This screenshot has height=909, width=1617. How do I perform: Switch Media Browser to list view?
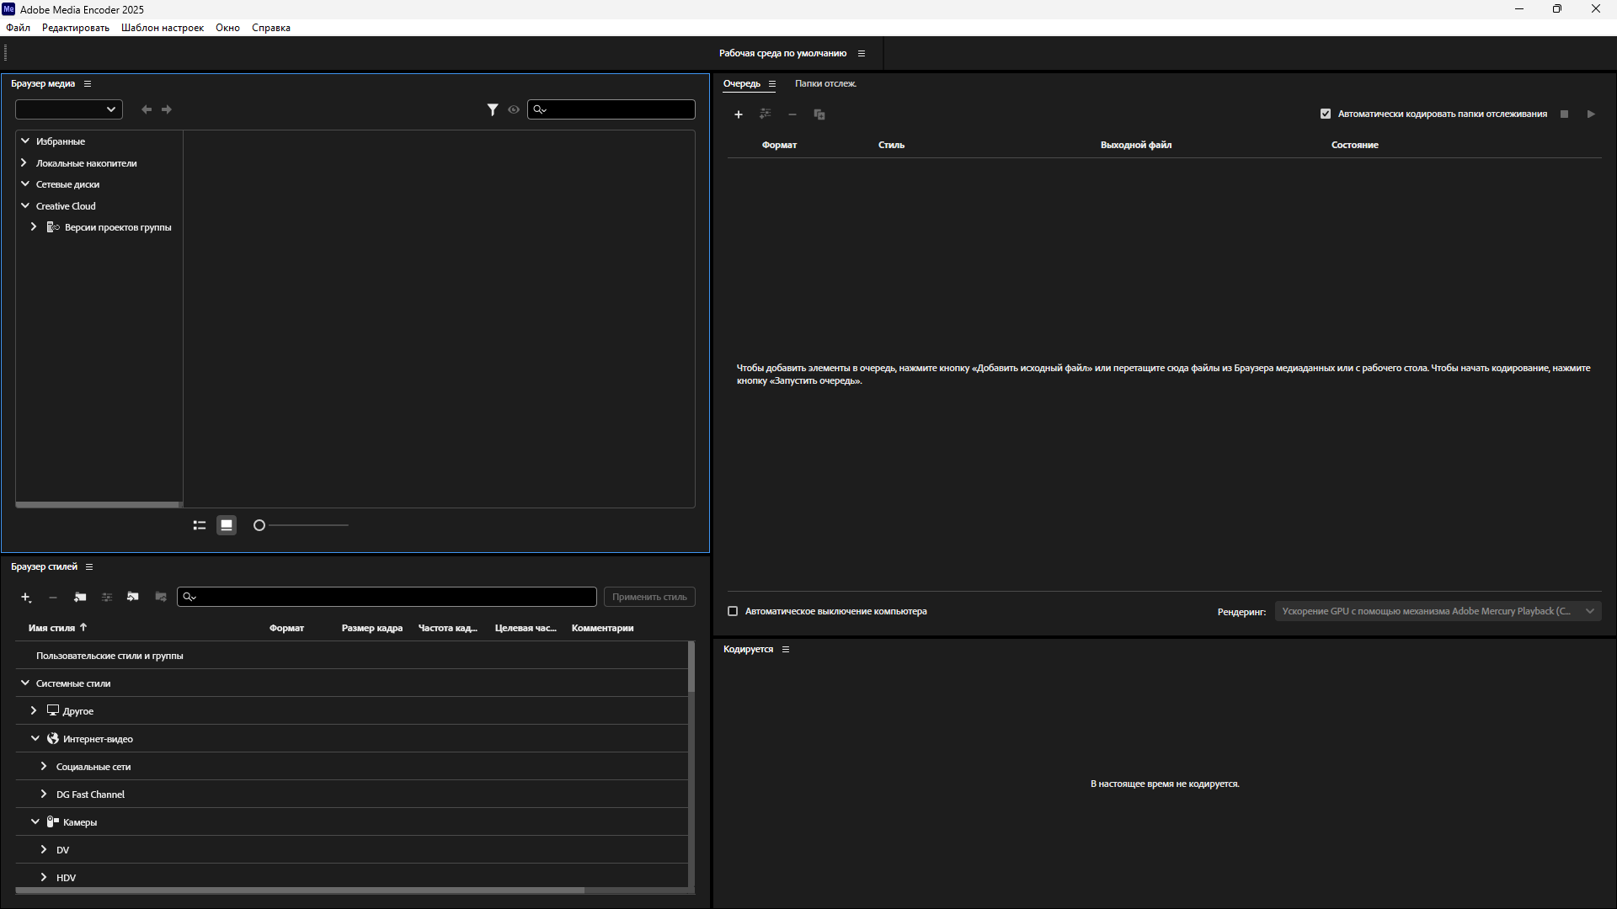(x=200, y=525)
